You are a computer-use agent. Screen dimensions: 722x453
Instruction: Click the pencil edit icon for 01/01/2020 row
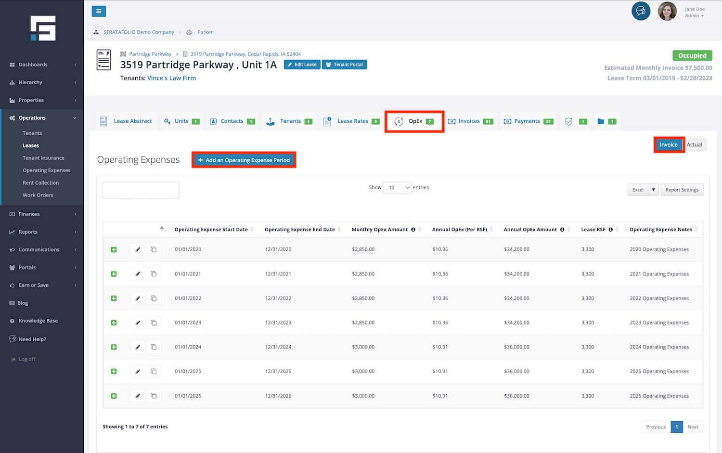click(x=138, y=249)
